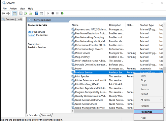This screenshot has height=121, width=166.
Task: Open the blue Help question-mark icon
Action: (x=37, y=14)
